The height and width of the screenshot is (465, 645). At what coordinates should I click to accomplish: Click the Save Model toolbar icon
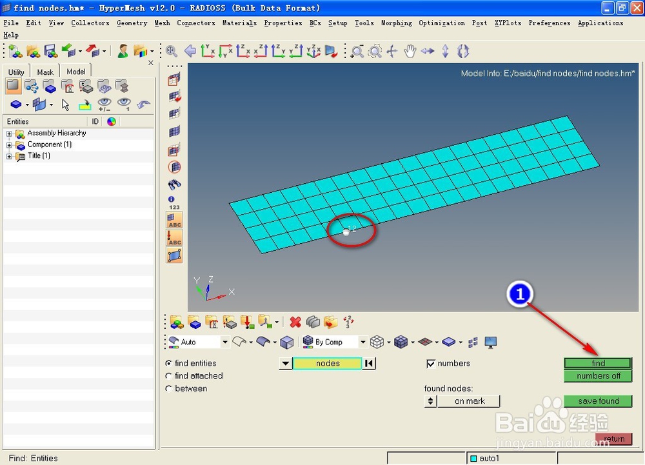[50, 52]
